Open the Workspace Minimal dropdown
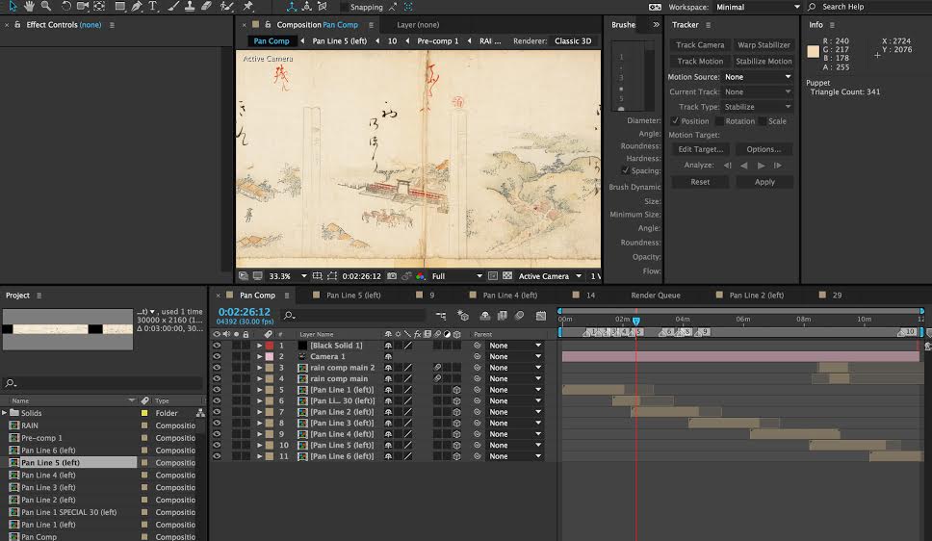The height and width of the screenshot is (541, 932). (756, 7)
